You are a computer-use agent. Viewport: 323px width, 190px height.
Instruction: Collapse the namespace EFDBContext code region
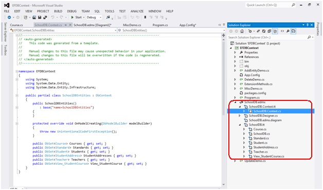click(x=17, y=72)
